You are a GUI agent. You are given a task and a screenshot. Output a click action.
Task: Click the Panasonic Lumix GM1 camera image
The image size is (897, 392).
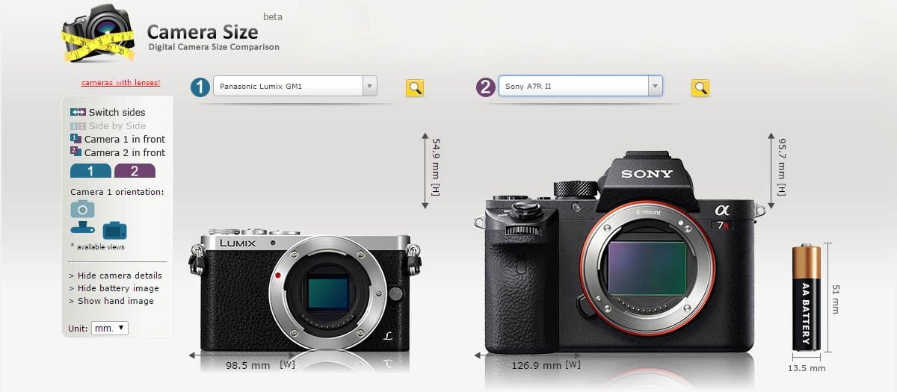coord(304,290)
